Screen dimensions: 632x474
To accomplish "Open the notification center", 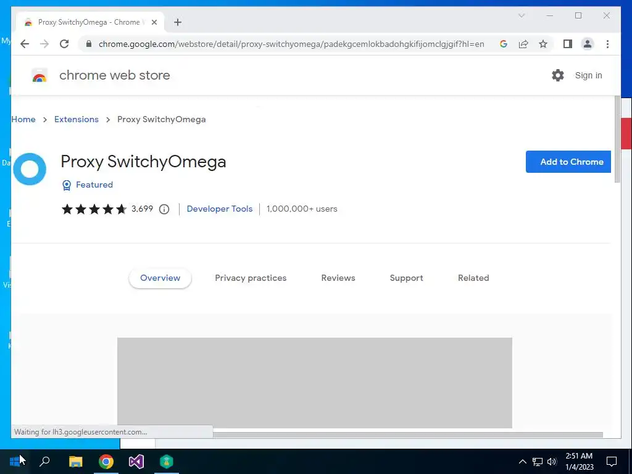I will tap(612, 462).
